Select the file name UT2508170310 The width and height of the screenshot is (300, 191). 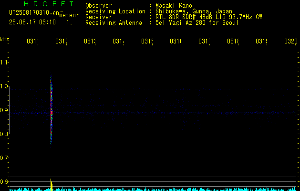[34, 13]
